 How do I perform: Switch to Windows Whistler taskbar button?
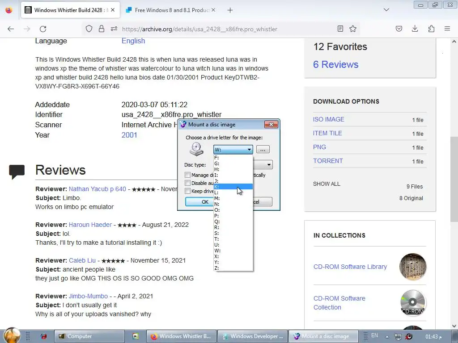(x=181, y=336)
